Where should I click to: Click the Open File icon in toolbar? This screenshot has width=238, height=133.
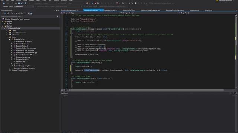(16, 3)
